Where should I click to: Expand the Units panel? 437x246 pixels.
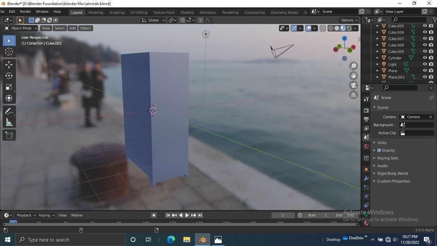[x=382, y=143]
